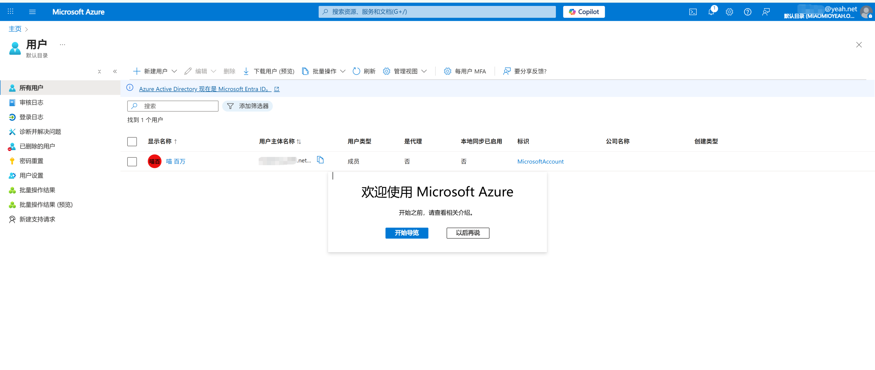Select checkbox for user 喵 百万
The width and height of the screenshot is (875, 370).
coord(132,161)
